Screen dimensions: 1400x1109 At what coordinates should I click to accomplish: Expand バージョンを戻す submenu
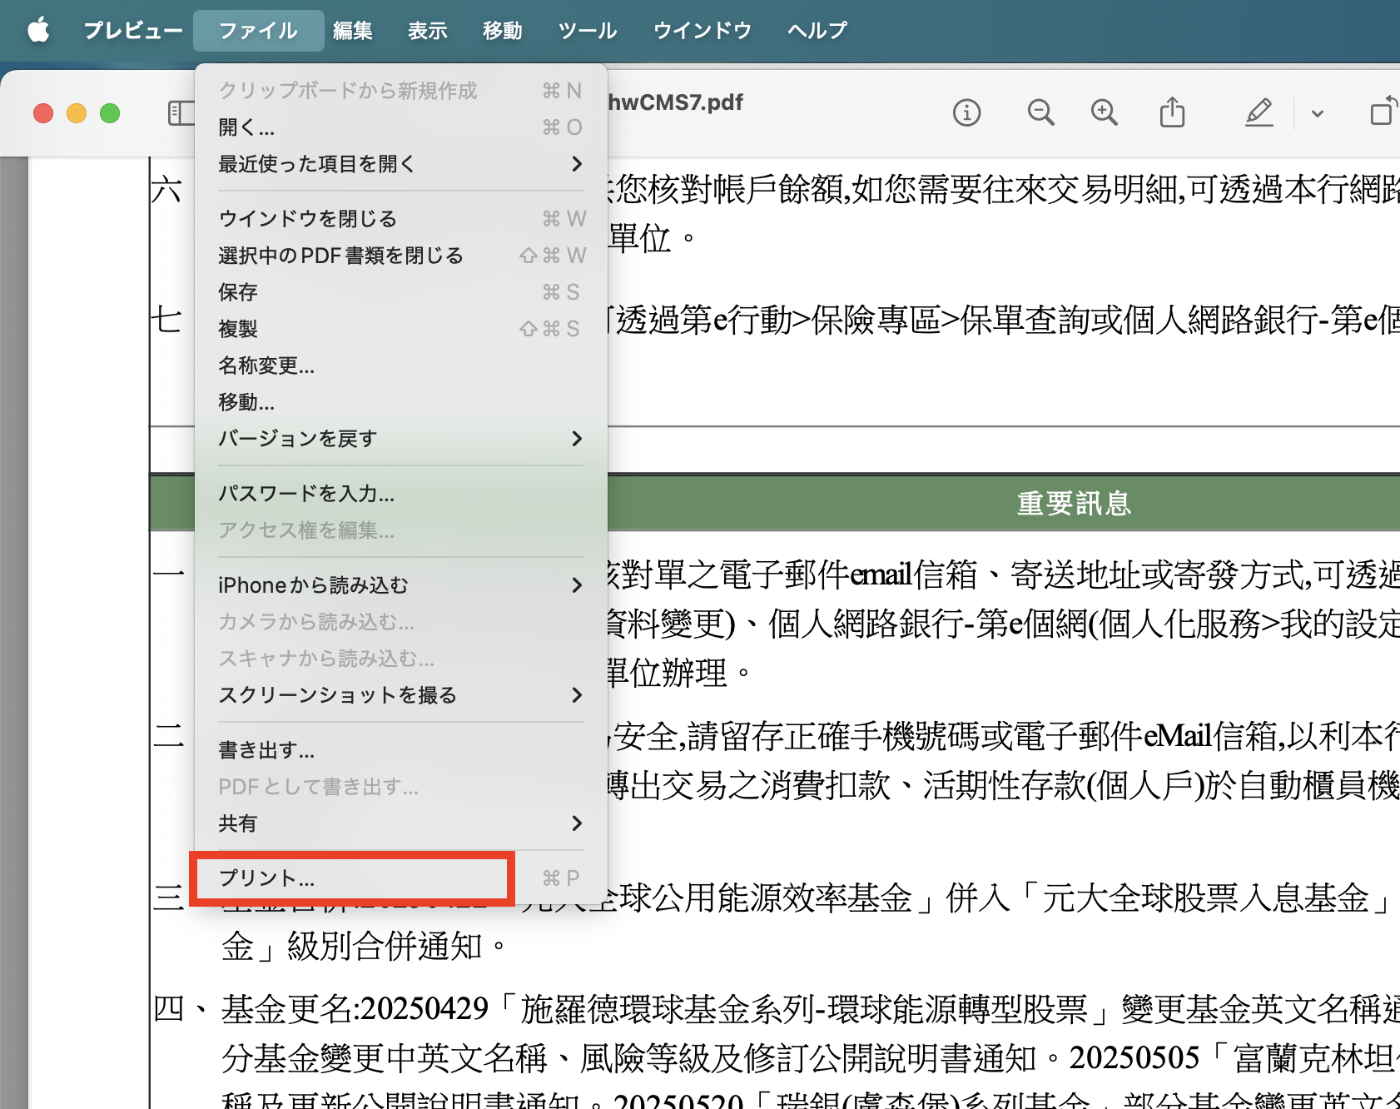(x=401, y=439)
